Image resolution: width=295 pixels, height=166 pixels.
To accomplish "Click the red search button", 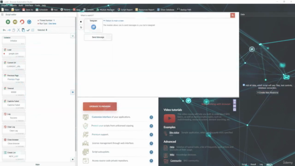I will pos(232,15).
